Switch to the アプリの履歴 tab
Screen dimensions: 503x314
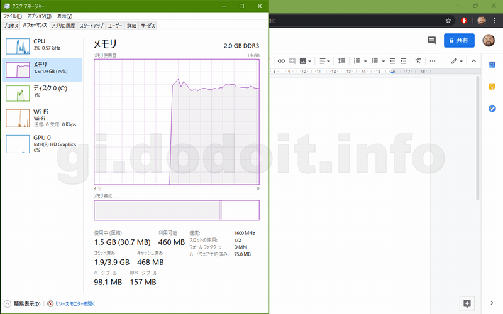(64, 26)
